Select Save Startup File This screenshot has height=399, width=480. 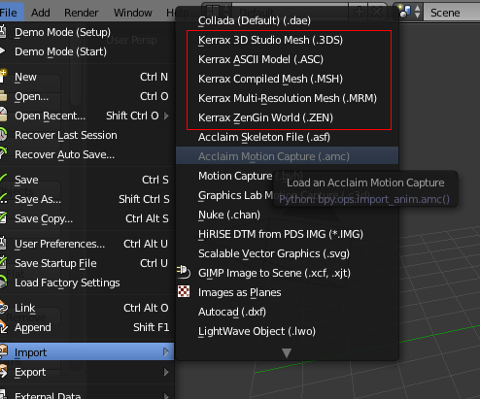[86, 263]
